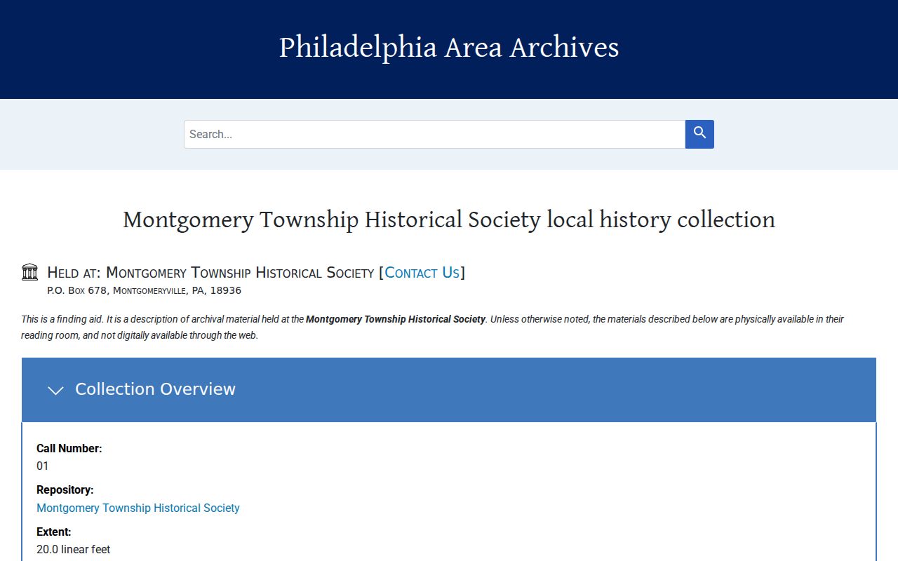The height and width of the screenshot is (561, 898).
Task: Click the 20.0 linear feet value
Action: click(x=74, y=549)
